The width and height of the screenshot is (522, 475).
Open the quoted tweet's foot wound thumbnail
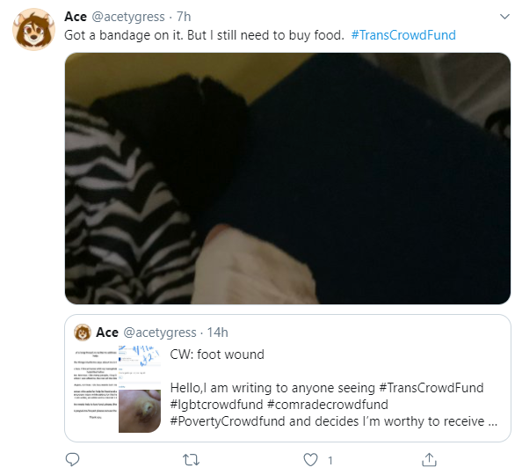140,412
